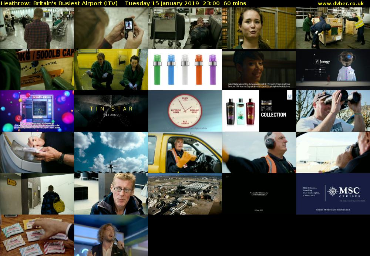Select the man in glasses close-up thumbnail
The image size is (370, 256).
[111, 194]
